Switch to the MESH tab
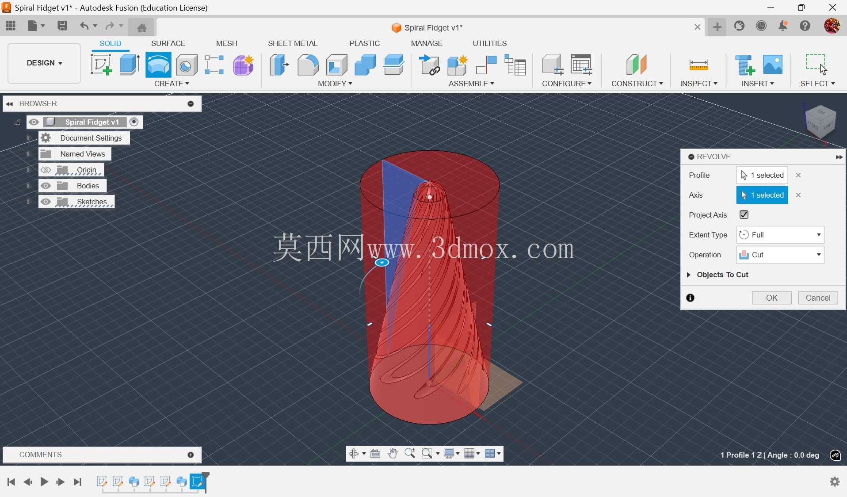Image resolution: width=847 pixels, height=497 pixels. click(226, 43)
